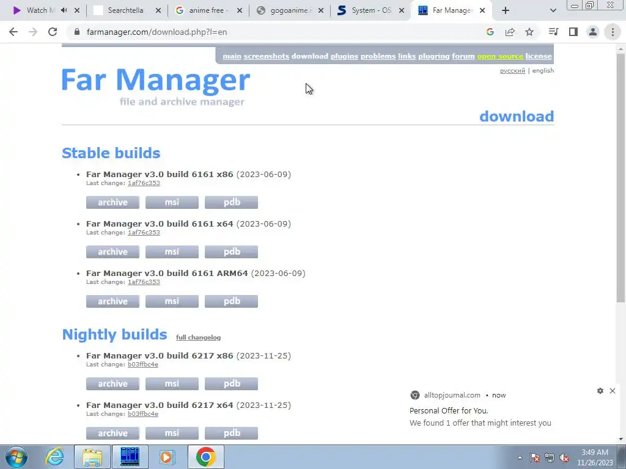Launch Internet Explorer from the taskbar
The image size is (626, 469).
[x=54, y=457]
